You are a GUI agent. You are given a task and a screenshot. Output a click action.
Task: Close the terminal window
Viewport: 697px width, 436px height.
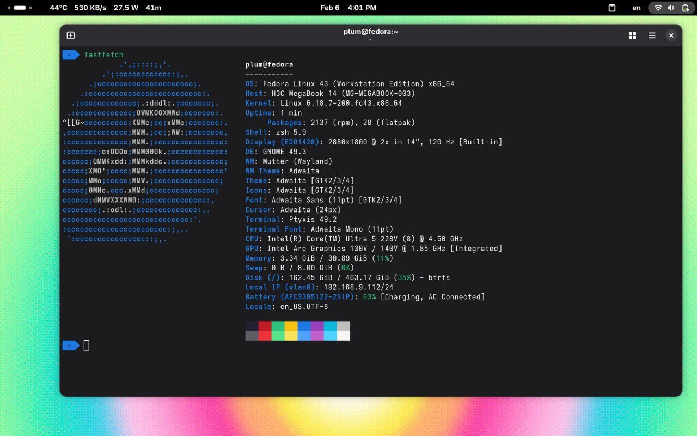pos(671,35)
